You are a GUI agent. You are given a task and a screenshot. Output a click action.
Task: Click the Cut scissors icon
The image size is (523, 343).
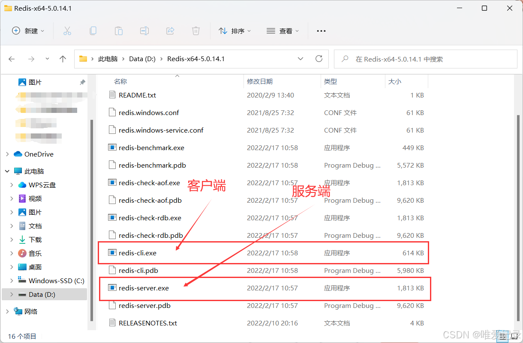coord(67,31)
